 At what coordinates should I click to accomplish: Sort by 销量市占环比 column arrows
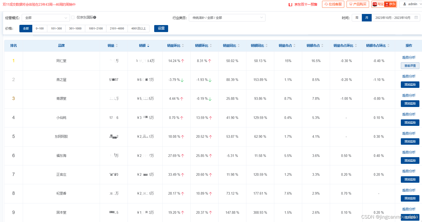pos(356,45)
